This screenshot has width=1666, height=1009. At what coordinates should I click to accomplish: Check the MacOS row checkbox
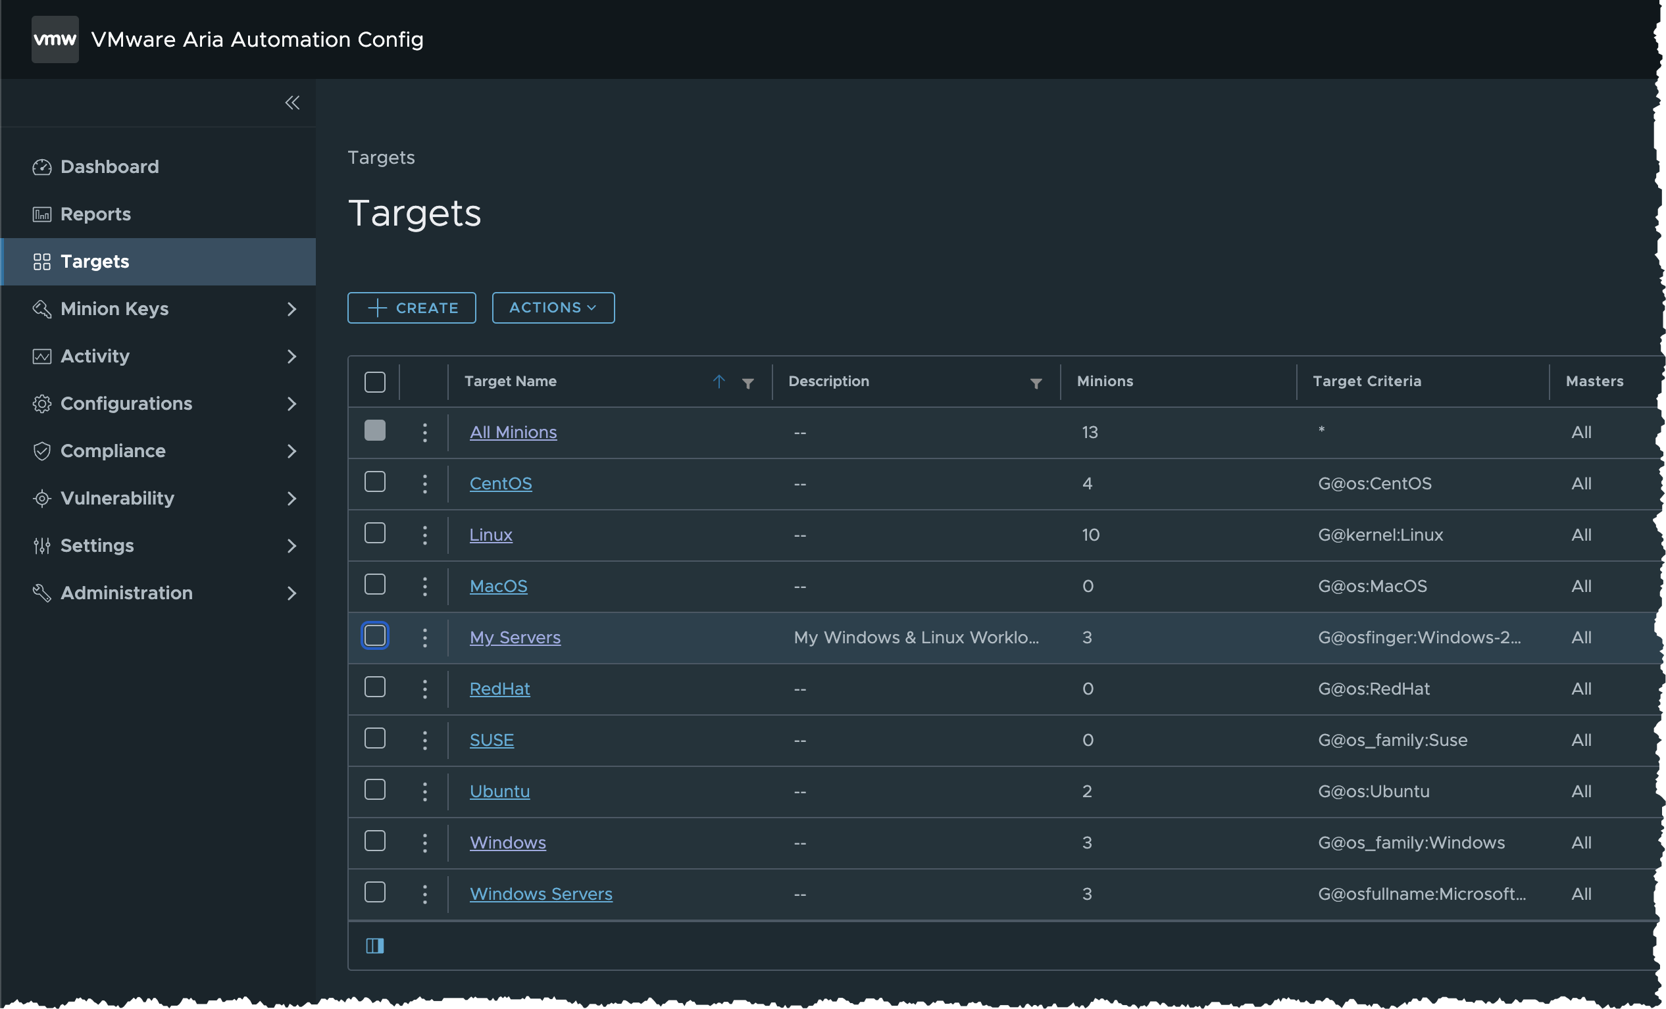[x=374, y=585]
